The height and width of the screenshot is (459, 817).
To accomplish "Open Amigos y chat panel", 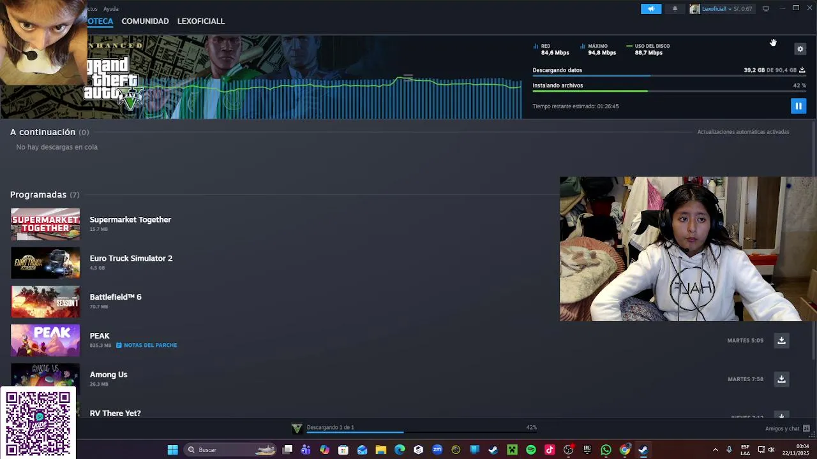I will point(788,428).
